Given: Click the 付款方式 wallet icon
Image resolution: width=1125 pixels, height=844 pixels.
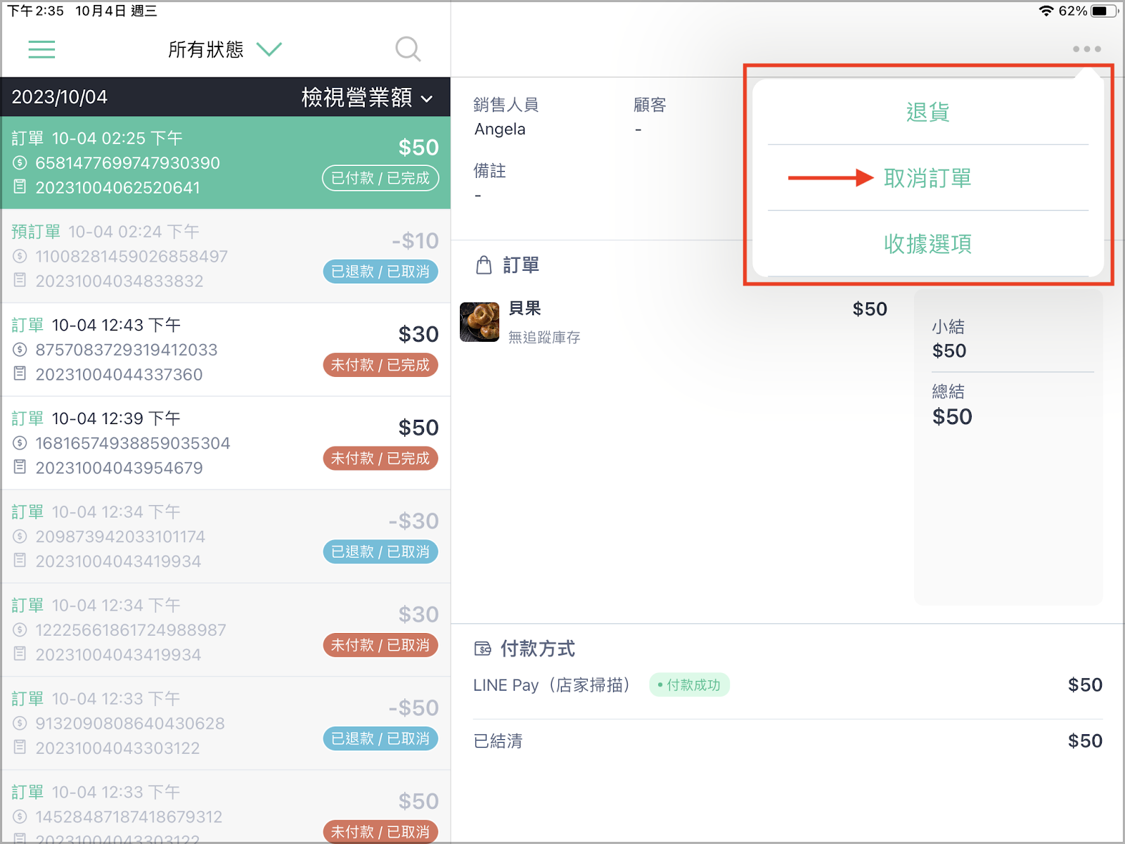Looking at the screenshot, I should tap(483, 648).
